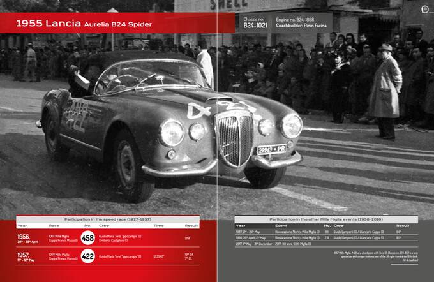This screenshot has height=282, width=434.
Task: Click the other Mille Miglia events header
Action: [x=325, y=218]
